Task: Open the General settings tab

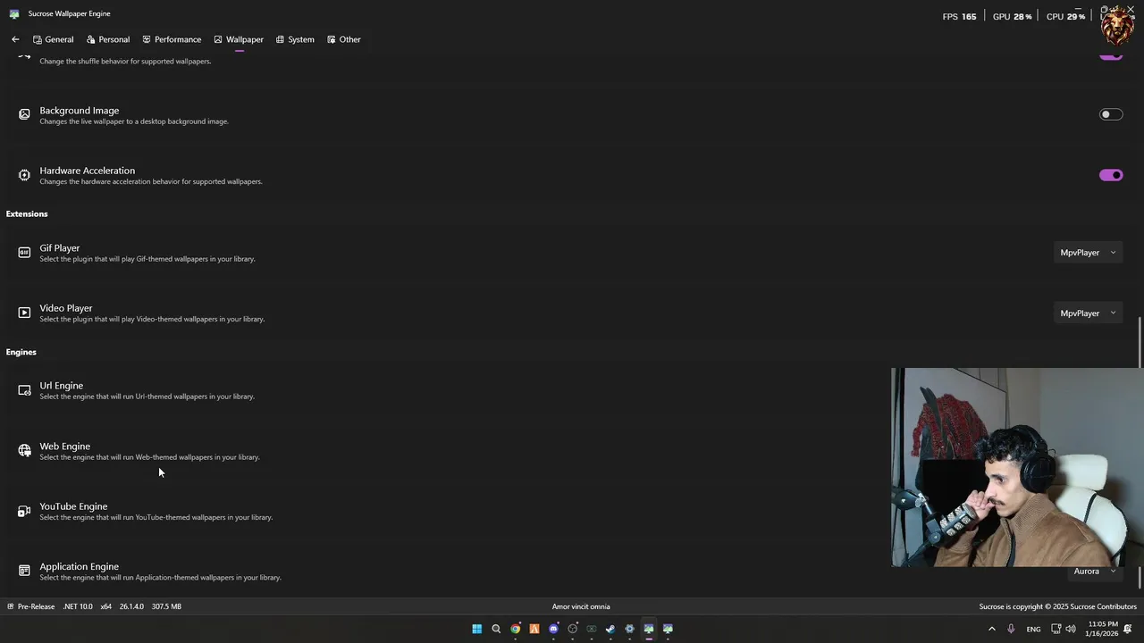Action: 53,39
